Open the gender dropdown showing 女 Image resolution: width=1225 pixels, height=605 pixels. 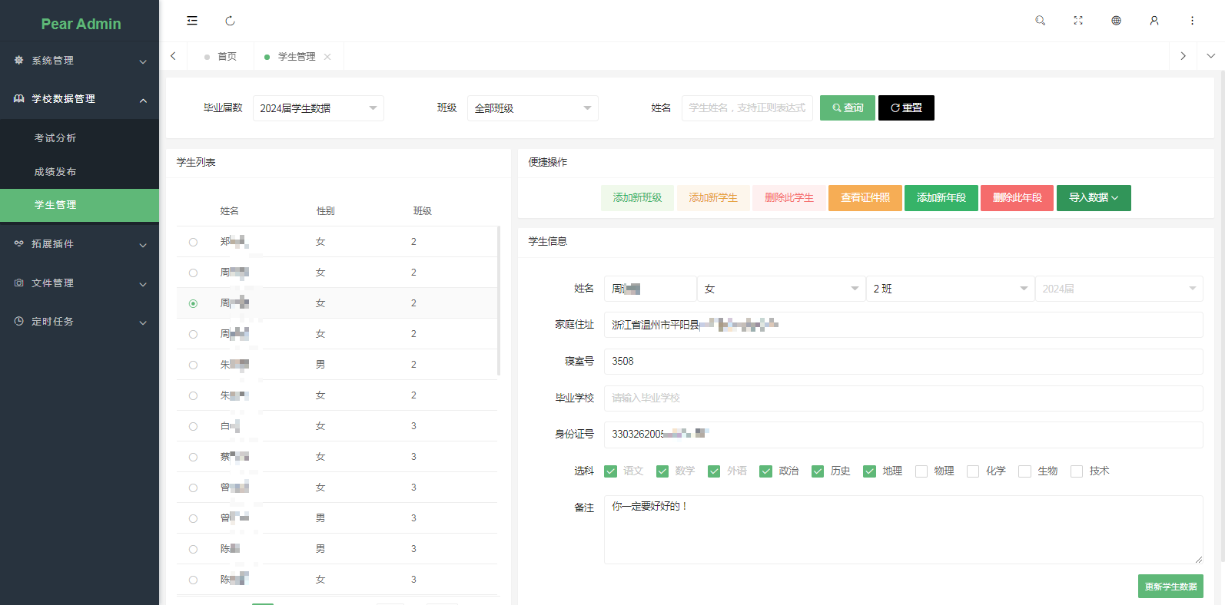781,289
